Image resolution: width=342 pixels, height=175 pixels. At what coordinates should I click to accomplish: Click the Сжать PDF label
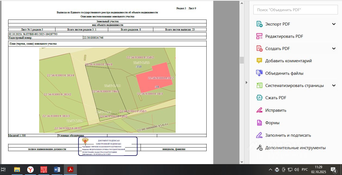point(276,98)
